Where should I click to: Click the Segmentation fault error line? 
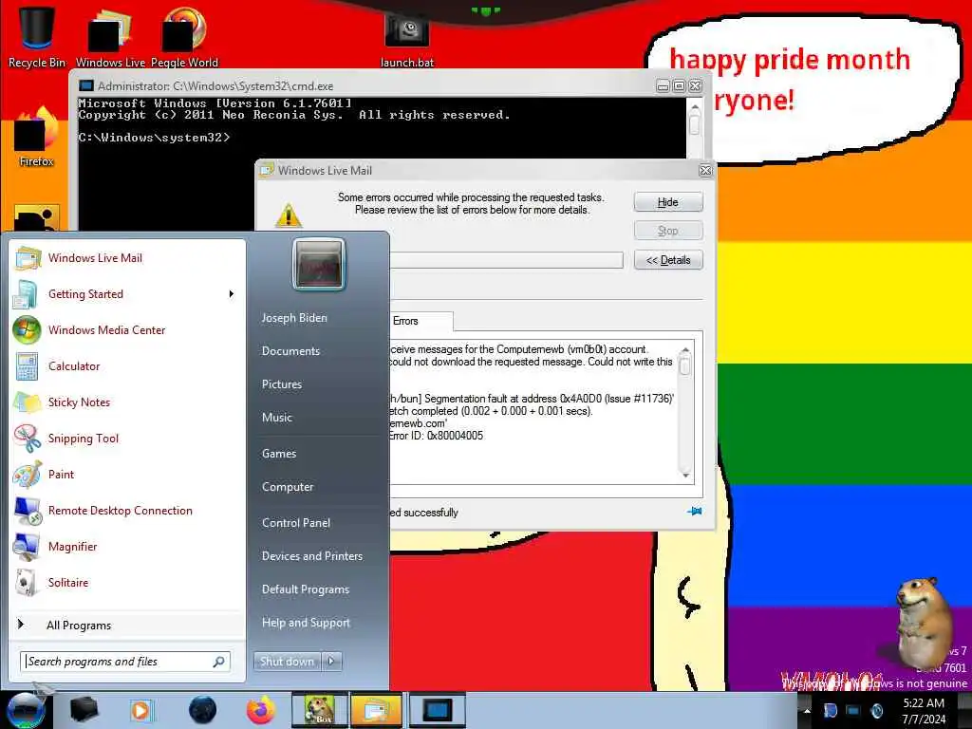tap(532, 399)
